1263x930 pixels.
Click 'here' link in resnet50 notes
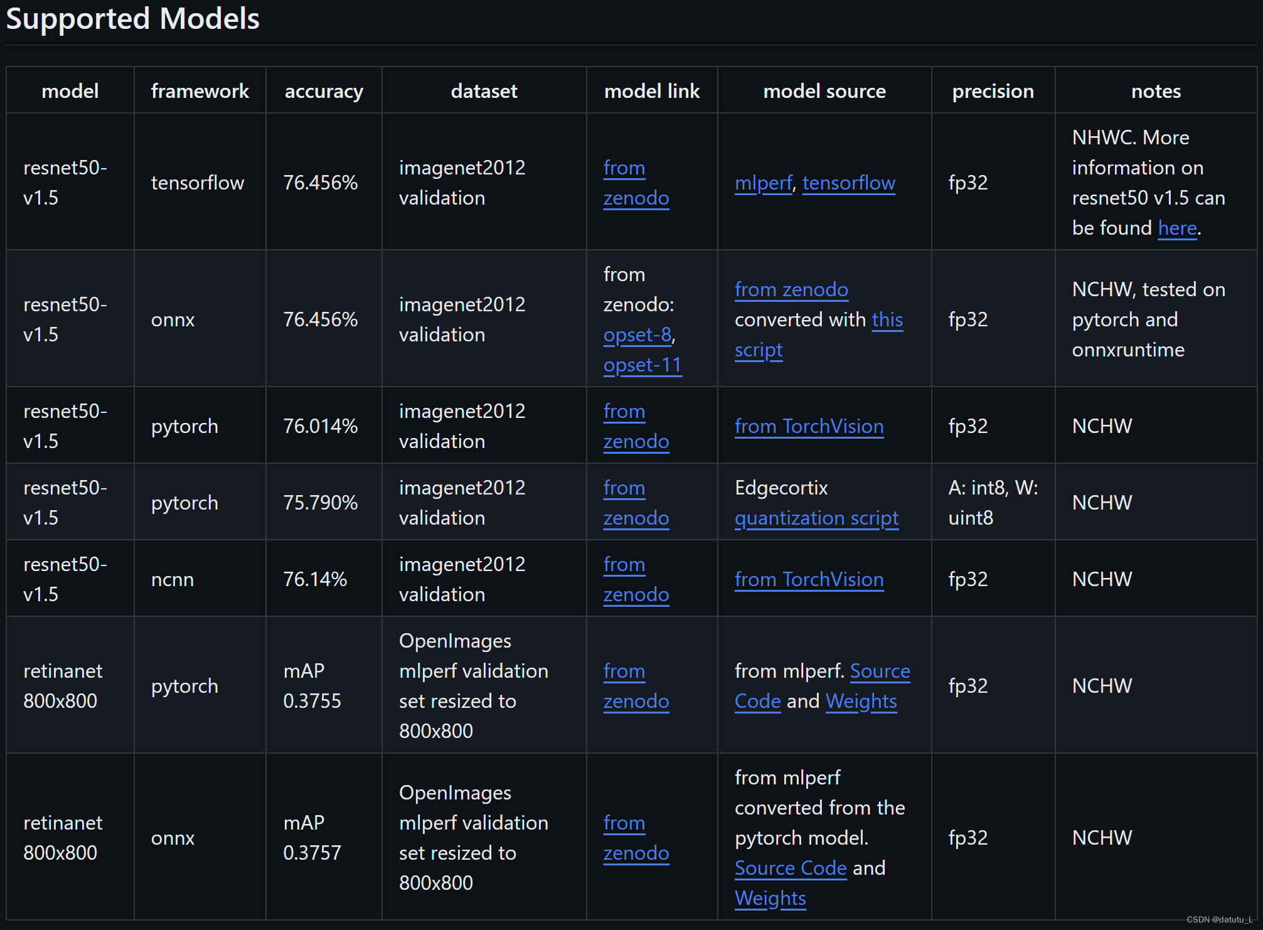click(1177, 228)
